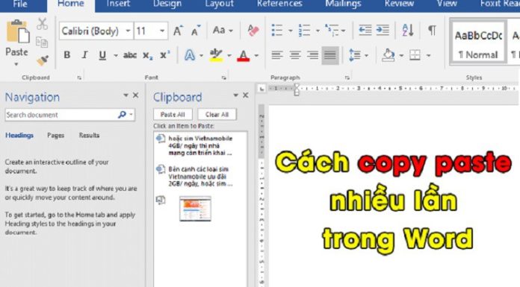Cut selection with scissors icon

[x=42, y=24]
